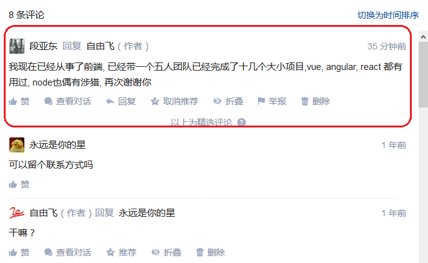
Task: Open 自由飞 author name on the 干嘛？ reply
Action: 44,213
